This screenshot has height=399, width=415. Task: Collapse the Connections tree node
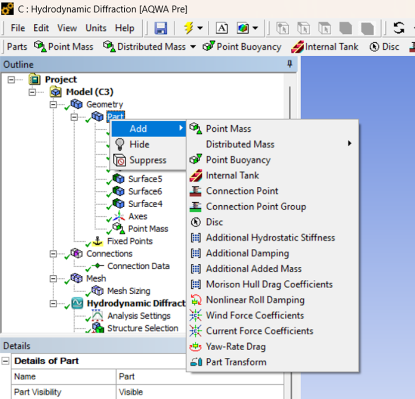[x=53, y=254]
